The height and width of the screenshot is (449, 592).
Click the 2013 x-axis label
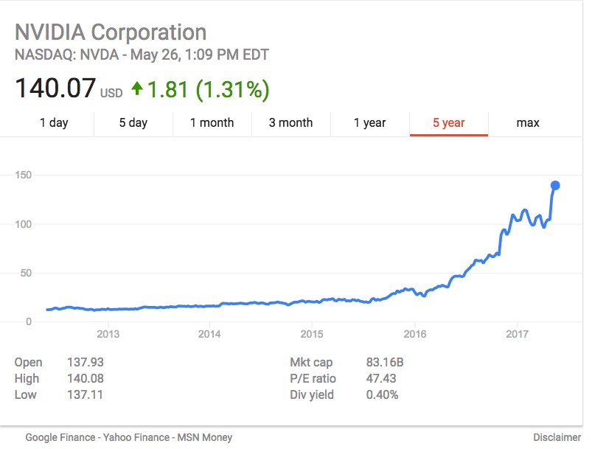pos(108,334)
